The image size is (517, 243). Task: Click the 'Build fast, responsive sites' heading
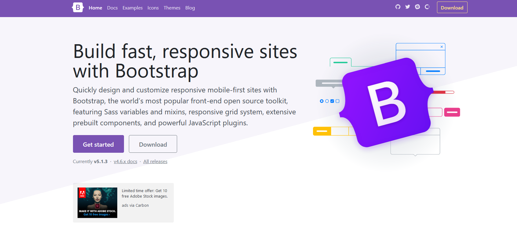tap(185, 61)
